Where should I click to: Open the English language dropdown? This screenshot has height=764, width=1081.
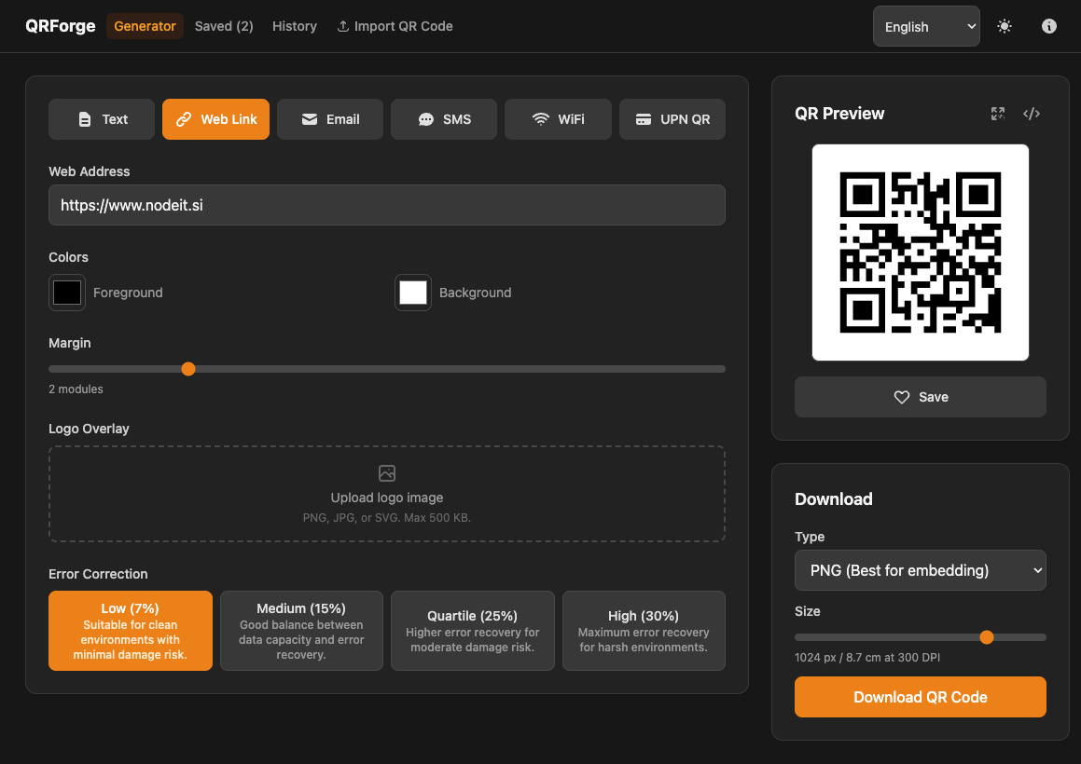(926, 26)
